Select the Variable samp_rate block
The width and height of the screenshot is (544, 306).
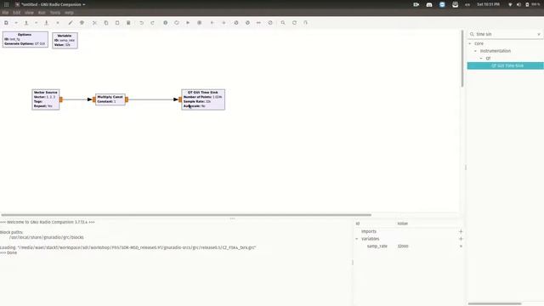pos(65,41)
